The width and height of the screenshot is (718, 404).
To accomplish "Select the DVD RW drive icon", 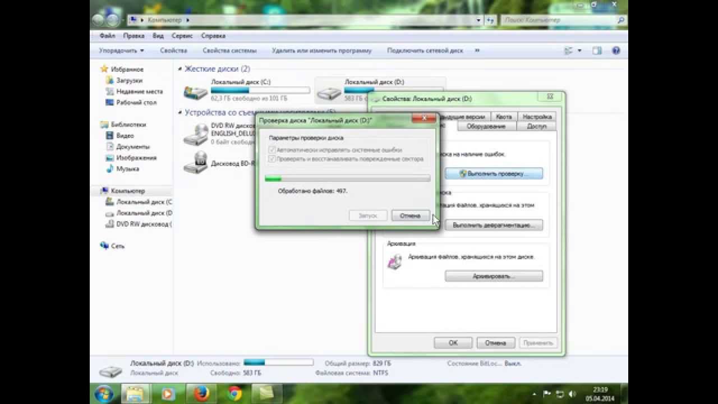I will [195, 134].
